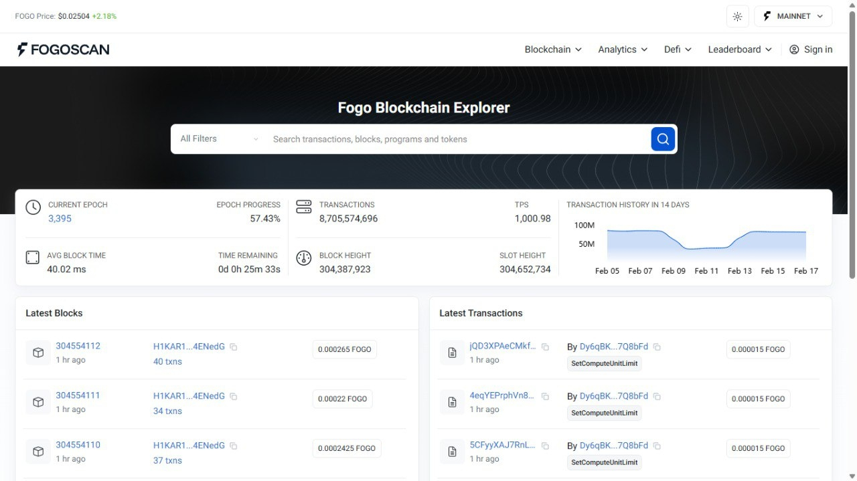The height and width of the screenshot is (481, 857).
Task: Copy transaction hash jQD3XPAeCMkf
Action: 545,347
